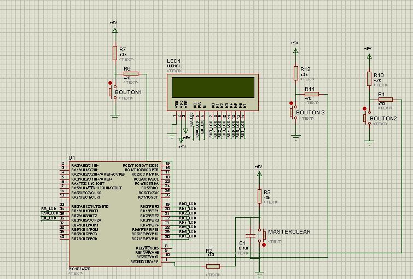Click the MASTERCLEAR label
Viewport: 413px width, 279px height.
289,231
